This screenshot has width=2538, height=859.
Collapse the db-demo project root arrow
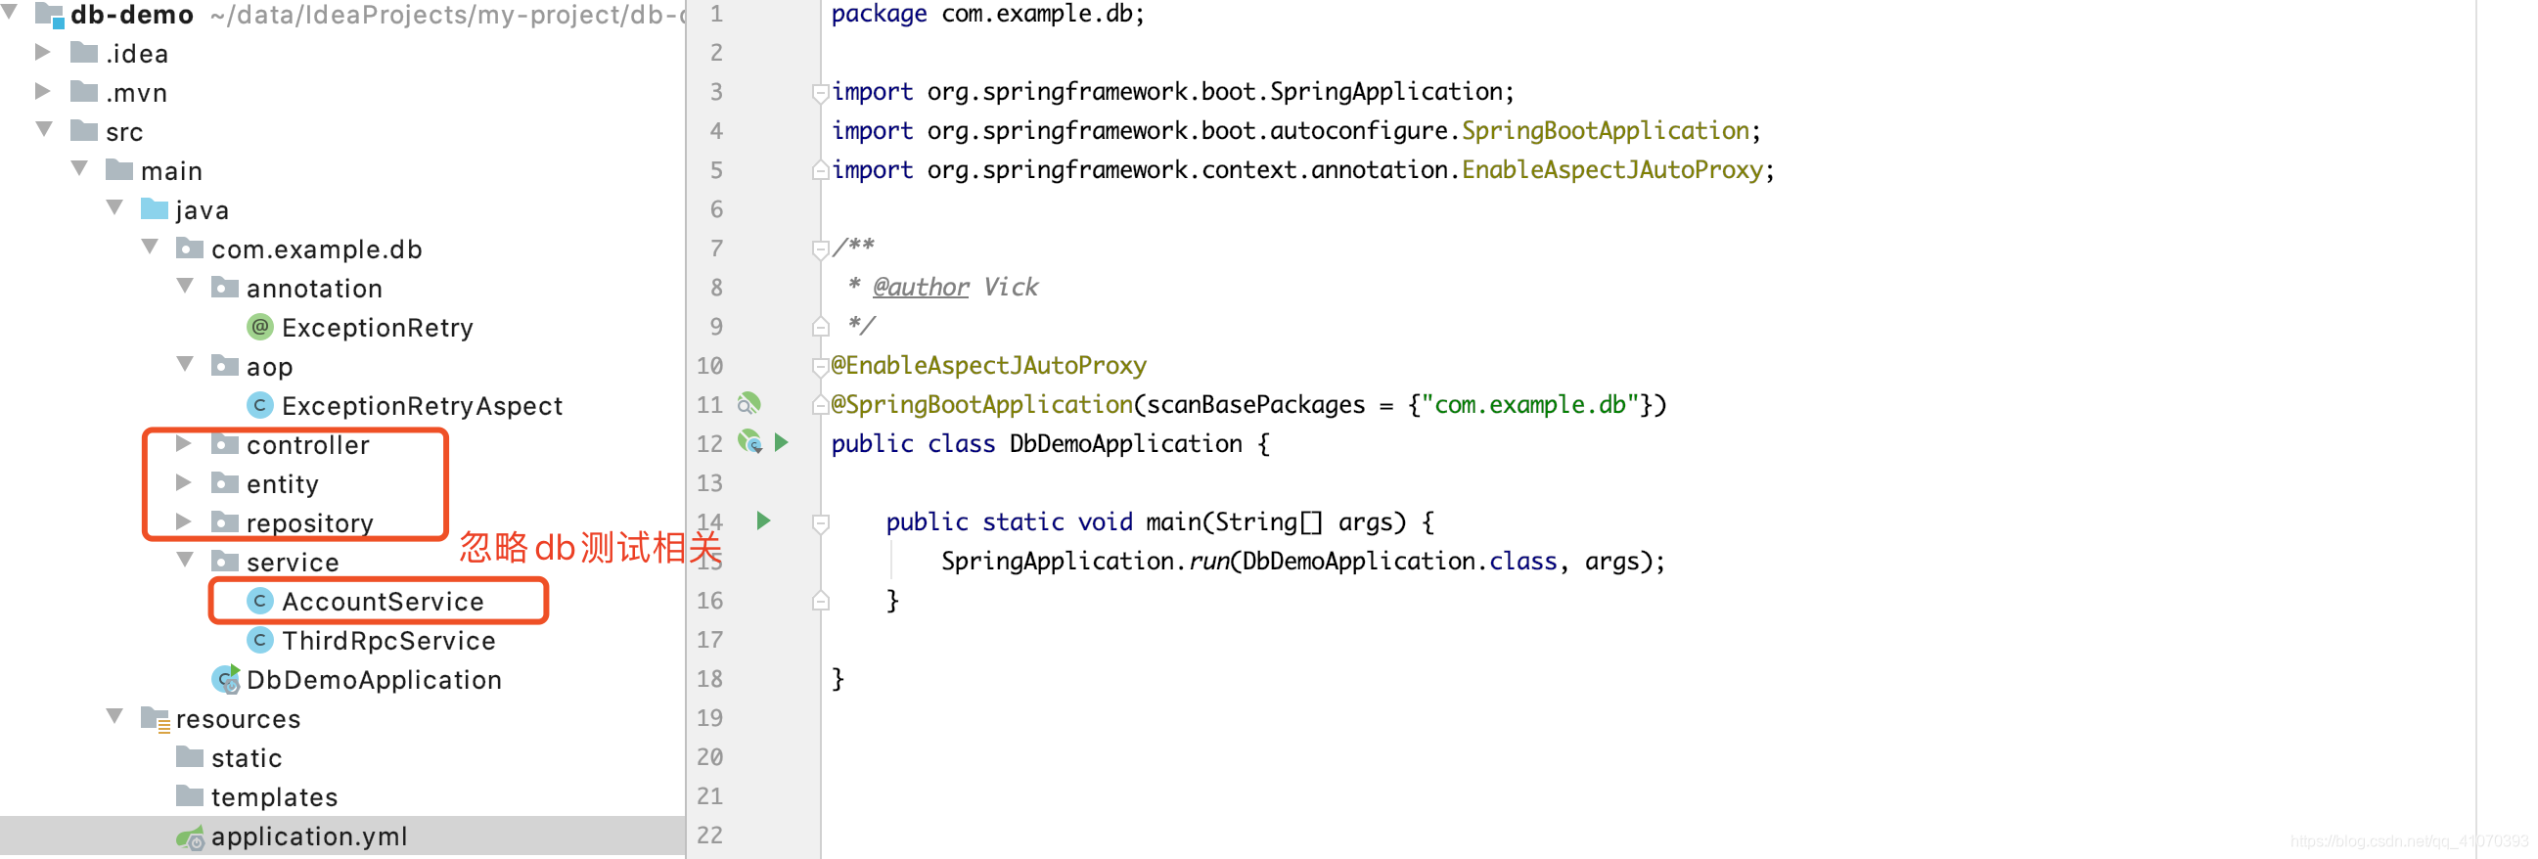click(x=10, y=12)
